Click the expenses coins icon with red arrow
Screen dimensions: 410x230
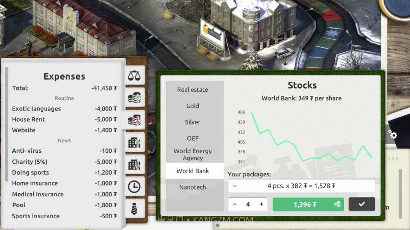pyautogui.click(x=134, y=120)
